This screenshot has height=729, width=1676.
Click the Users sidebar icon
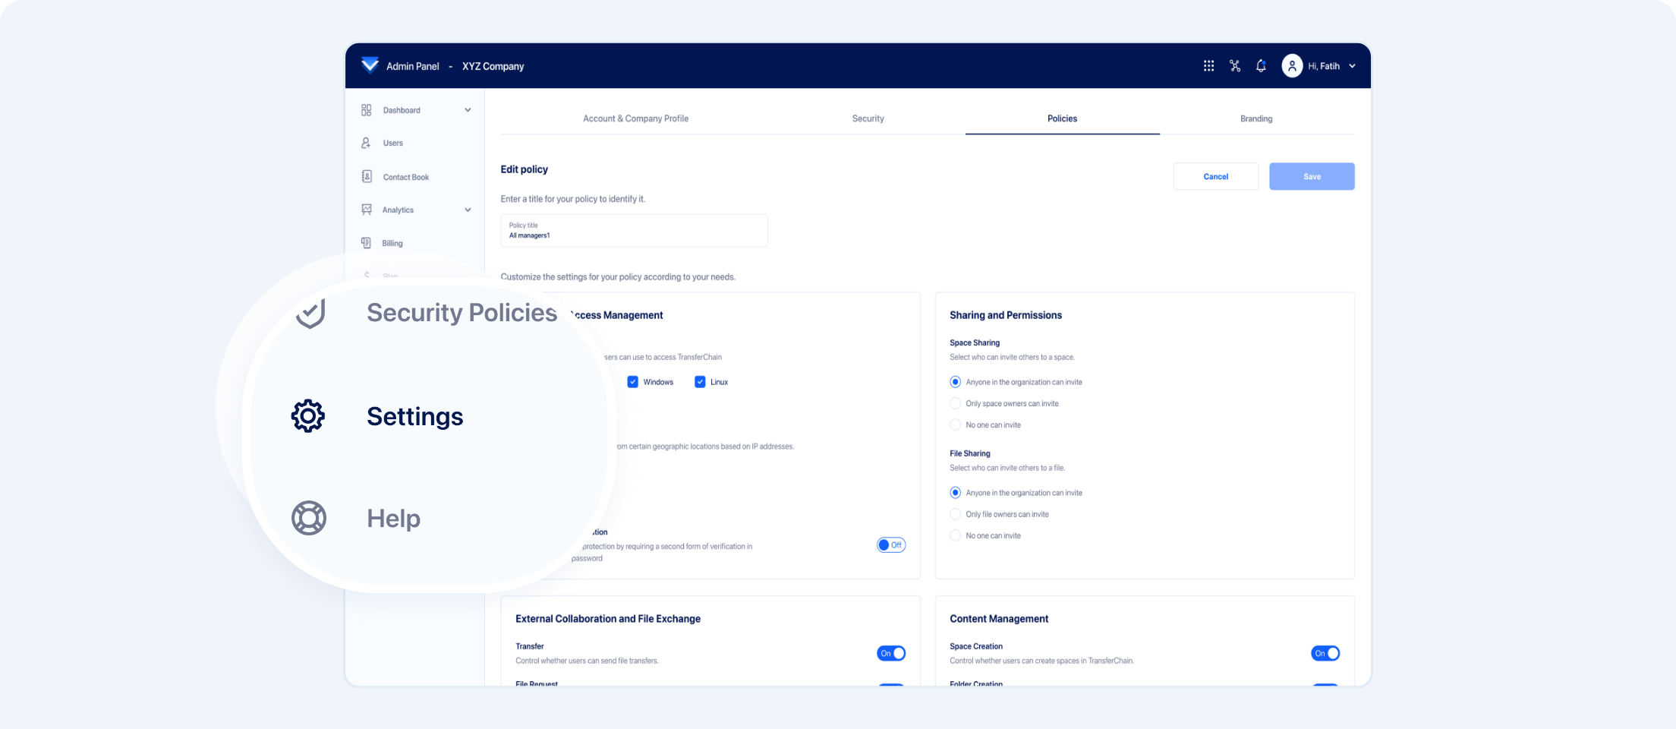[366, 143]
